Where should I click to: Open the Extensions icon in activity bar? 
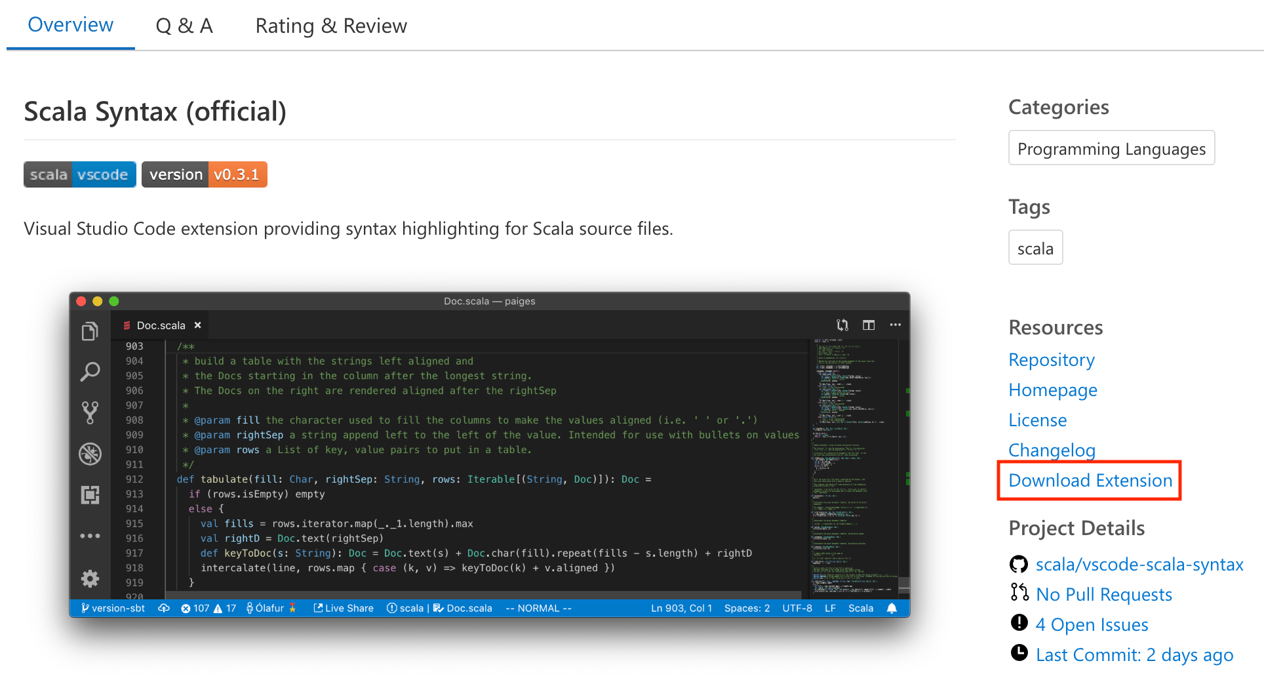tap(90, 494)
